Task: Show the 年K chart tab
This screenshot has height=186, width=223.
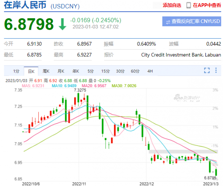Action: (x=76, y=71)
